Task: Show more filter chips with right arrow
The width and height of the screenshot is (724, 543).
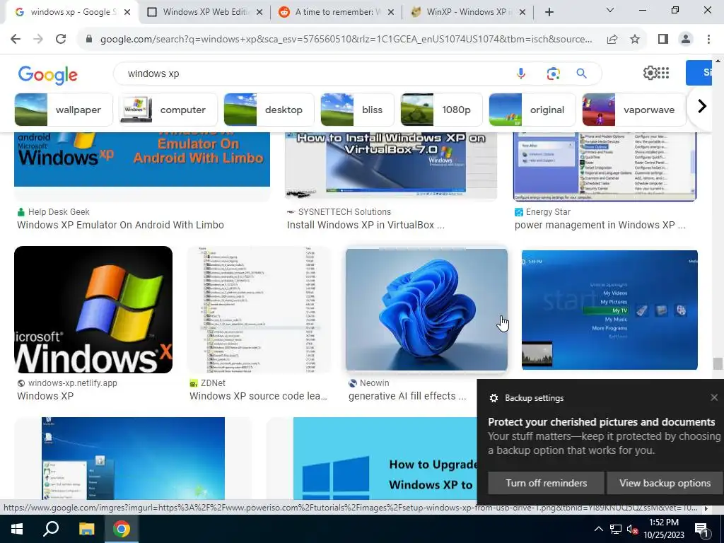Action: tap(702, 106)
